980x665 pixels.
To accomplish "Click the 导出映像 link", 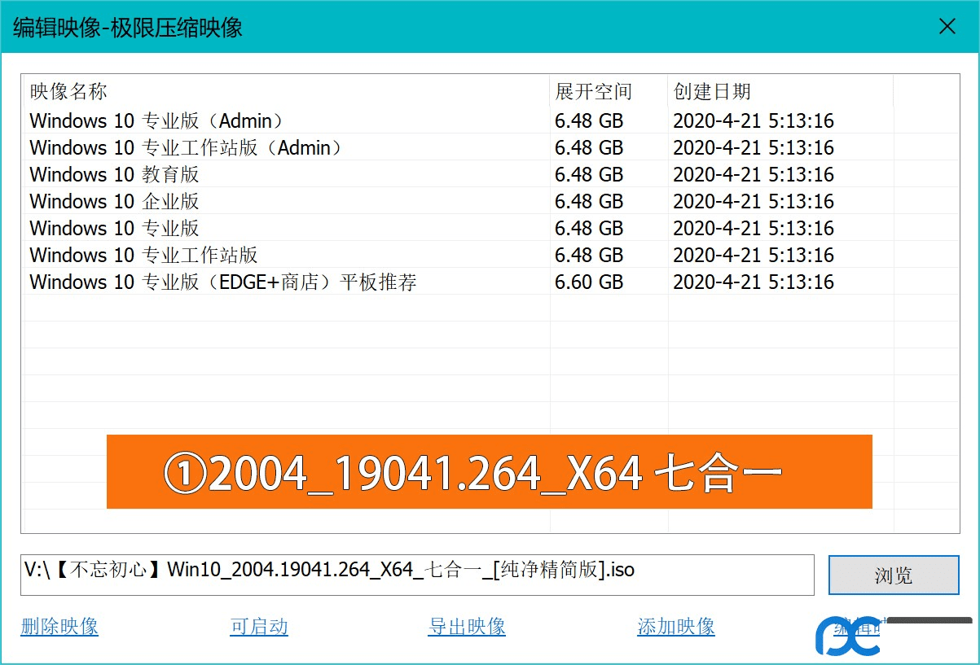I will point(467,626).
